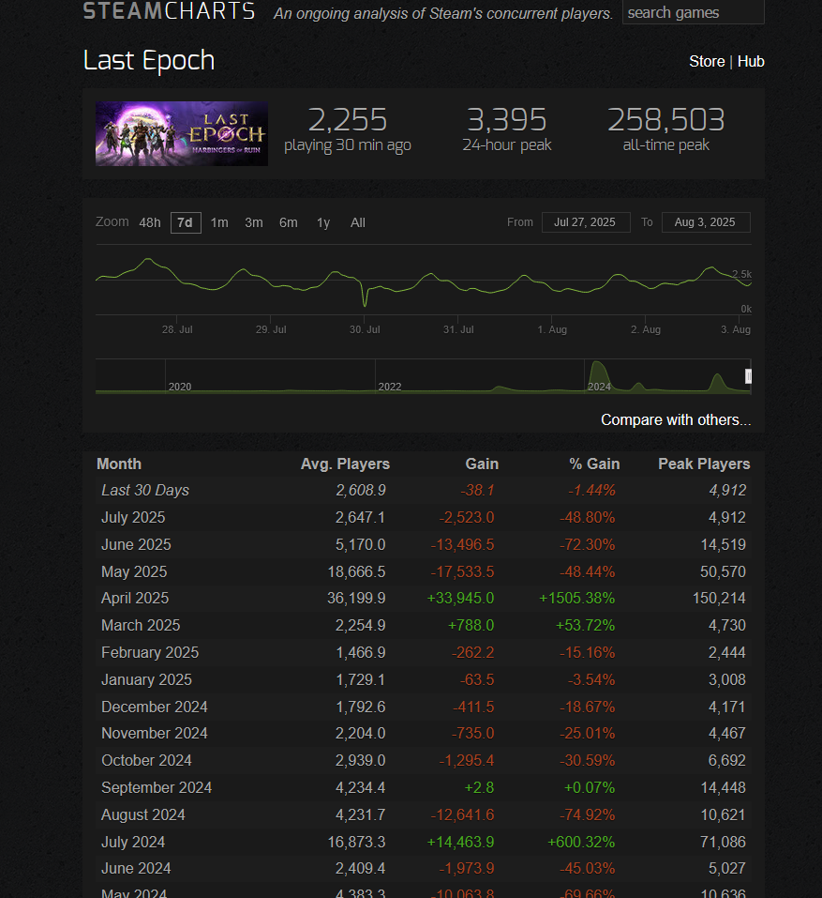
Task: Click the 3,395 24-hour peak number
Action: tap(507, 120)
